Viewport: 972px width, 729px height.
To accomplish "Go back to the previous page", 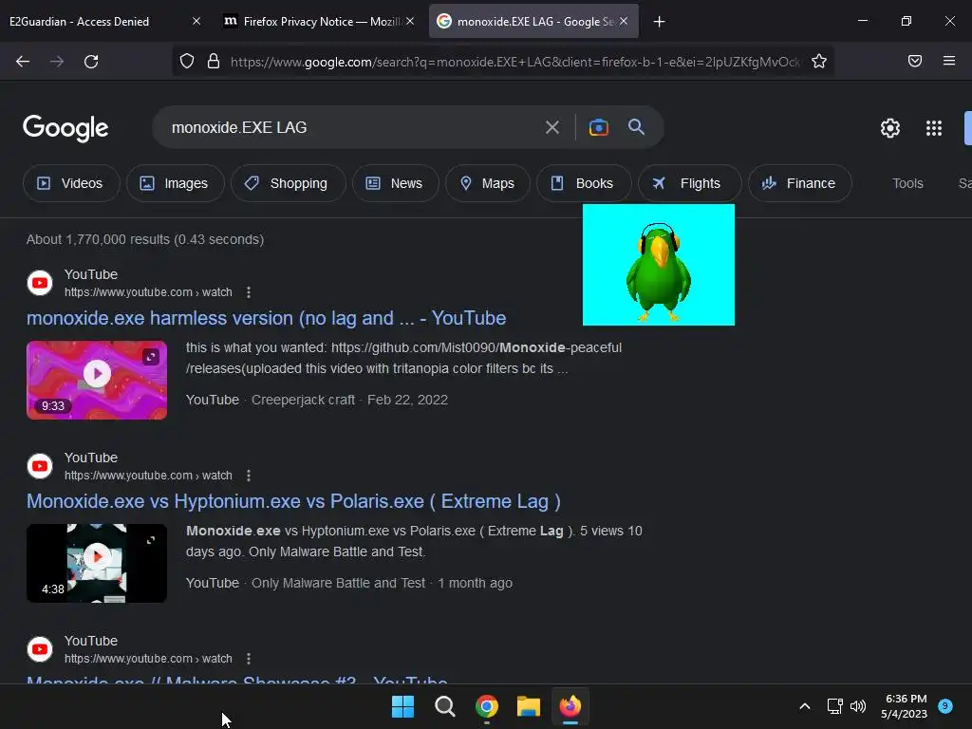I will [23, 62].
